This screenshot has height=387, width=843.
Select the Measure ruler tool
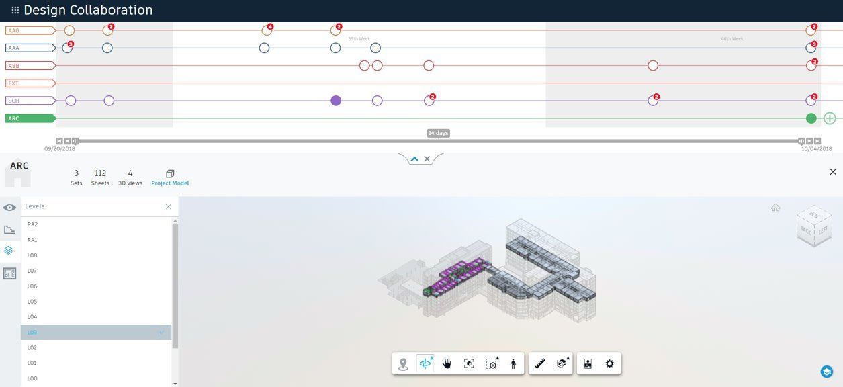[540, 363]
